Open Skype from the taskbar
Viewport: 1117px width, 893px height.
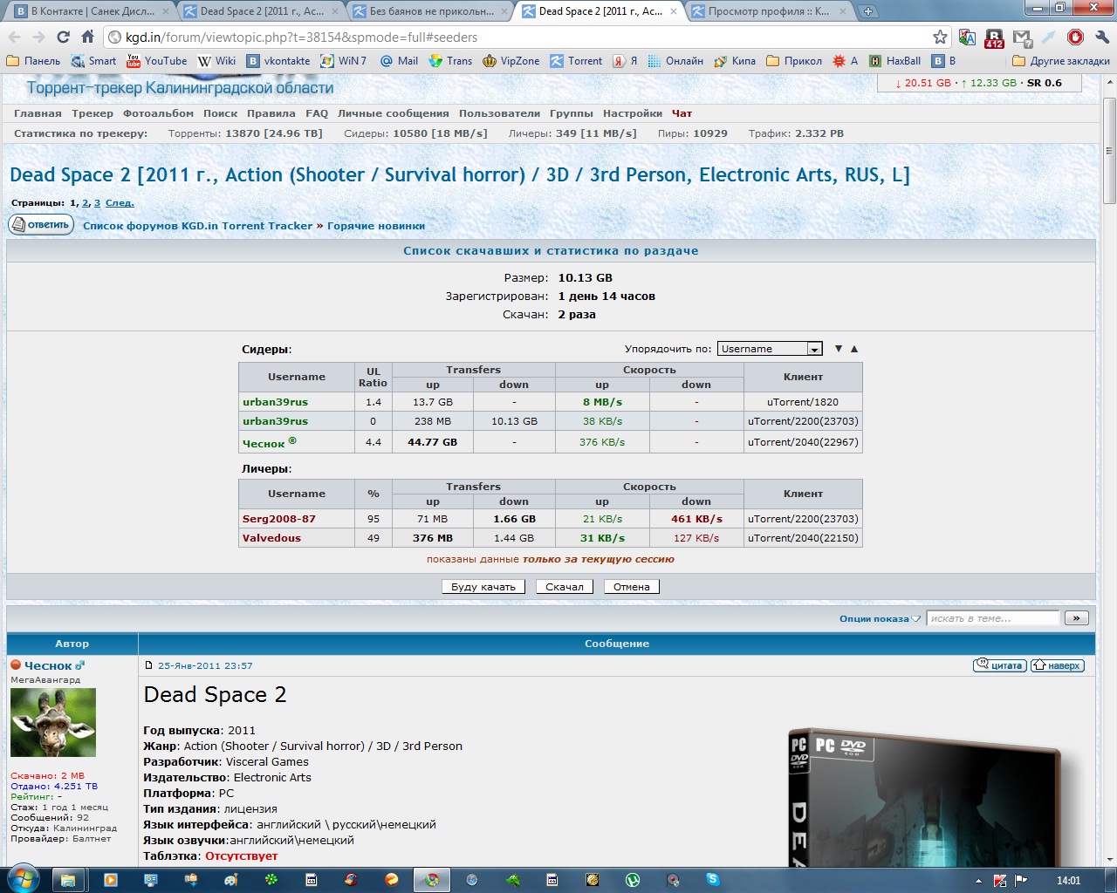point(713,880)
